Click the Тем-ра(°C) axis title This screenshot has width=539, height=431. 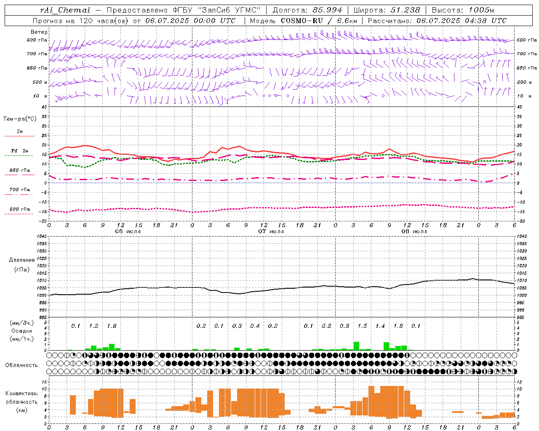click(20, 119)
